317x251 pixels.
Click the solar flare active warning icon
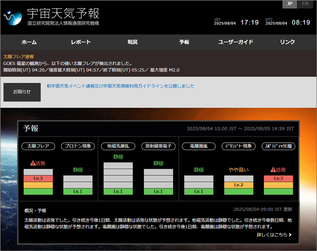click(x=33, y=164)
